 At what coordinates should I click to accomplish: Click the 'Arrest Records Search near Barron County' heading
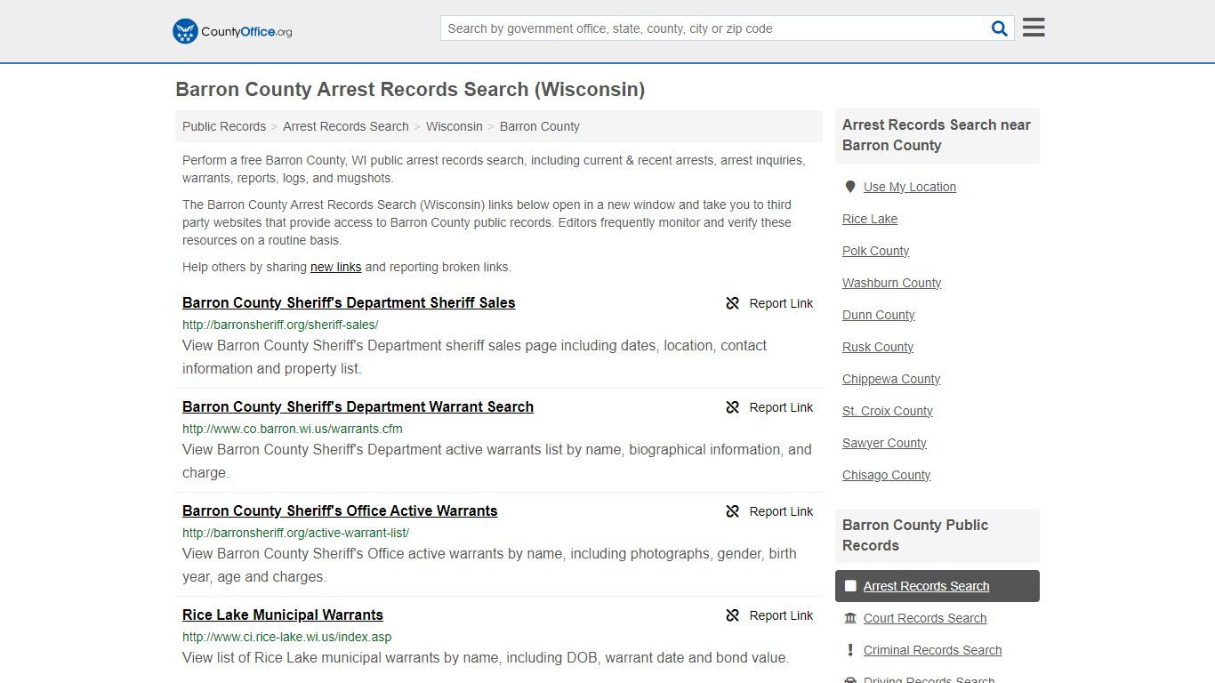(x=937, y=135)
